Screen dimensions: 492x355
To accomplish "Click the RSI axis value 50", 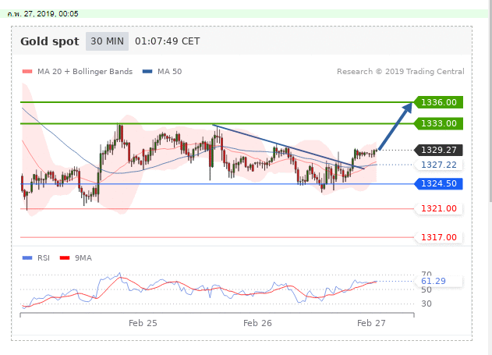I will coord(427,289).
